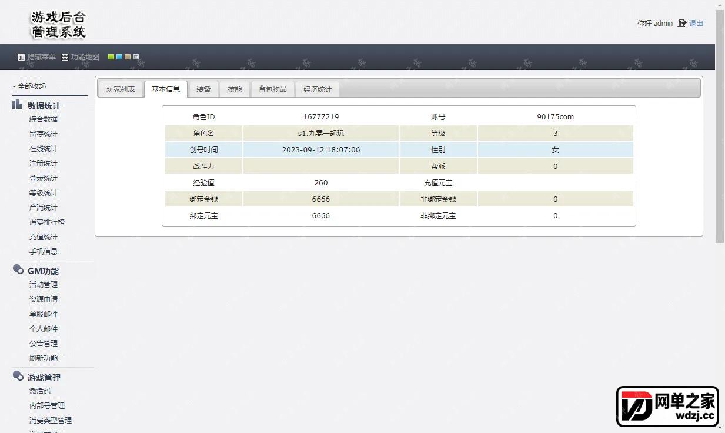Screen dimensions: 725x433
Task: Open the 功能地图 function map
Action: 81,57
